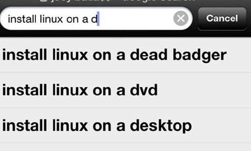251x151 pixels.
Task: Click the word 'dvd' in the second suggestion
Action: click(144, 90)
